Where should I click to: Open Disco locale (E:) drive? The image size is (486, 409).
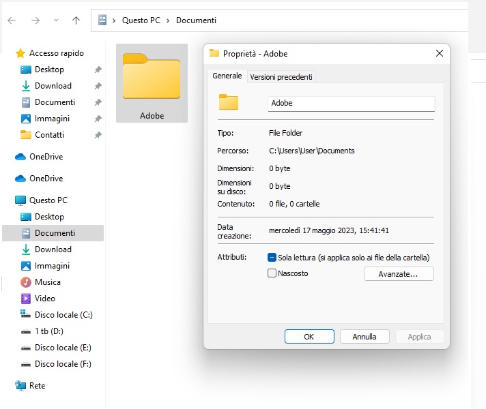(x=63, y=348)
